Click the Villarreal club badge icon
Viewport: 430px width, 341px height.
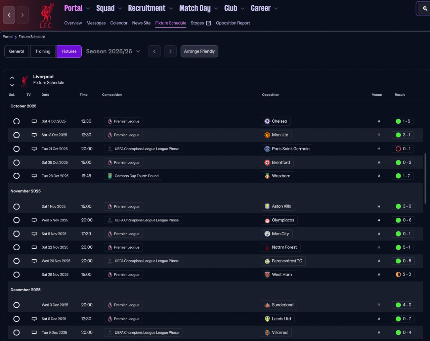[267, 333]
